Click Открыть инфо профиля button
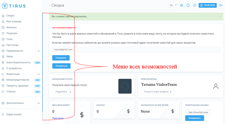The height and width of the screenshot is (124, 225). coord(158,92)
